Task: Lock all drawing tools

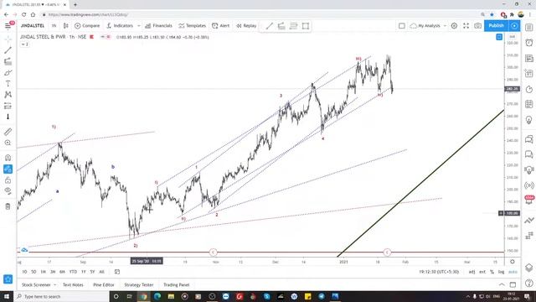Action: pos(8,180)
